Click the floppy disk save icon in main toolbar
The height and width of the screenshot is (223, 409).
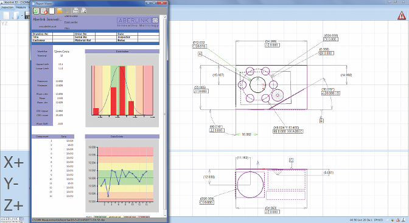(x=27, y=16)
